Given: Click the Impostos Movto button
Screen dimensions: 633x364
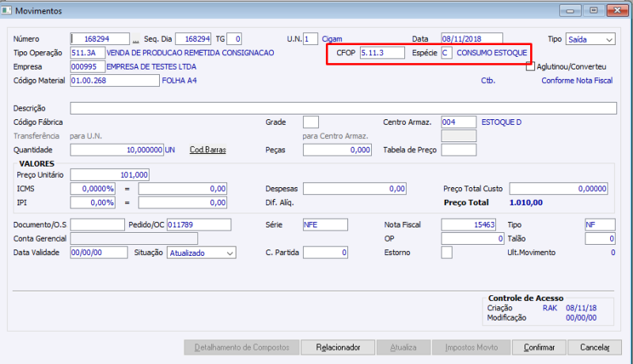Looking at the screenshot, I should pyautogui.click(x=472, y=347).
